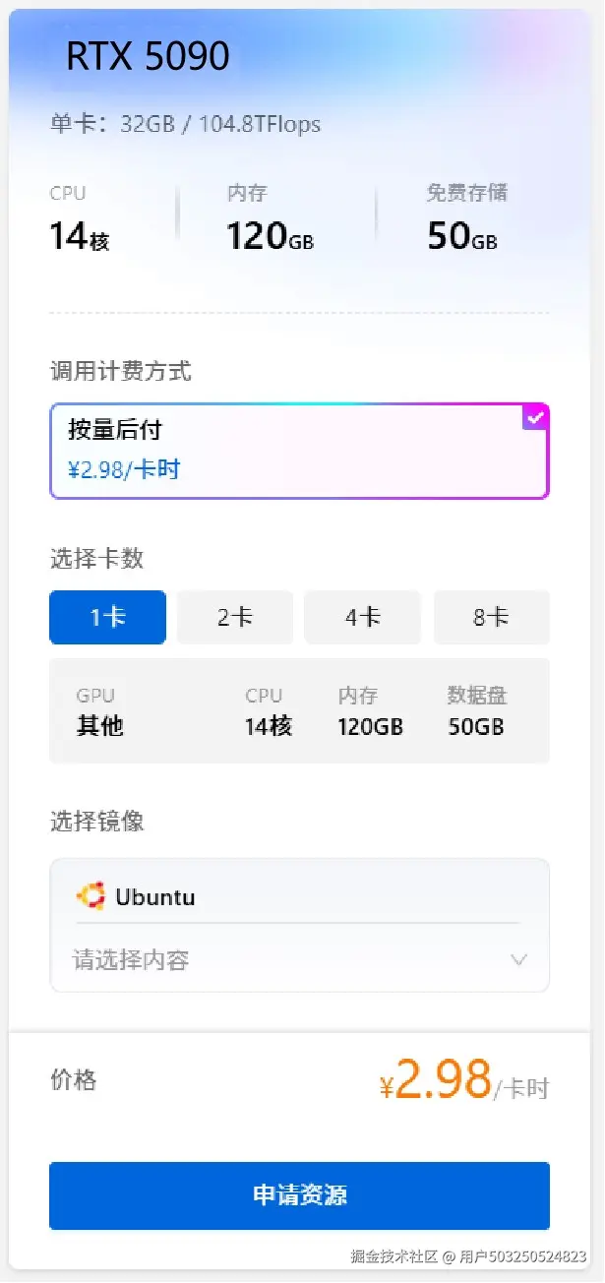Screen dimensions: 605x1283
Task: Click the chevron next to 请选择内容
Action: point(518,959)
